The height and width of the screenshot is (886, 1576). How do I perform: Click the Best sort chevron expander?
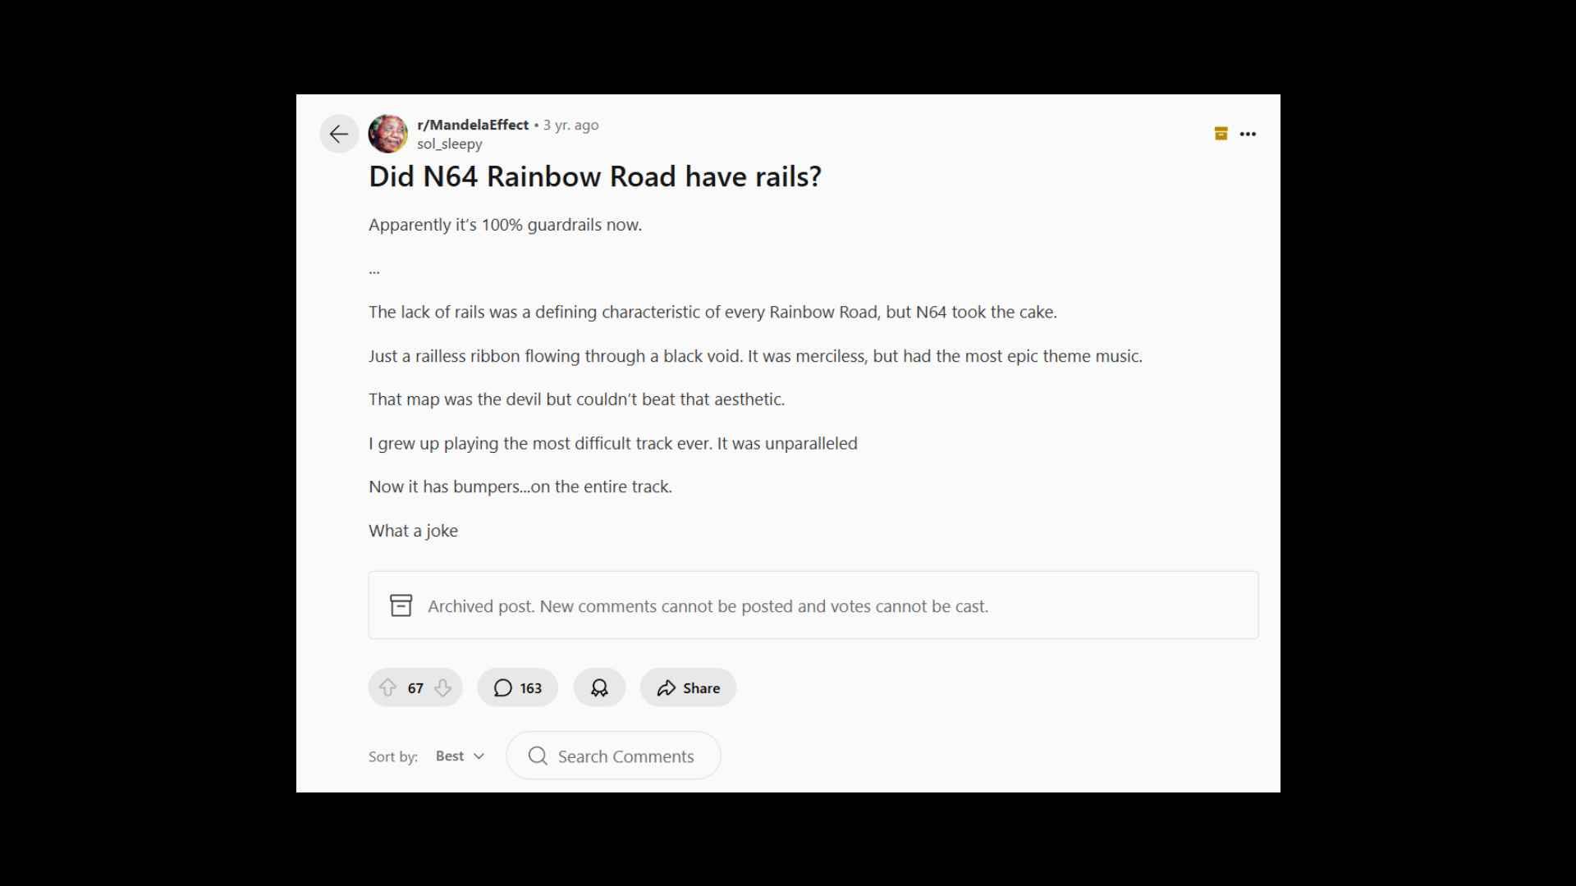[x=479, y=755]
